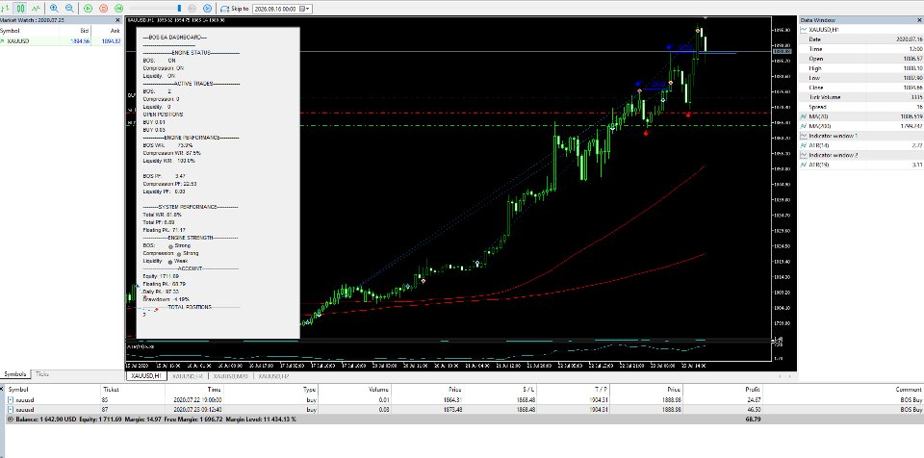Select the MA(200) indicator row

tap(860, 126)
